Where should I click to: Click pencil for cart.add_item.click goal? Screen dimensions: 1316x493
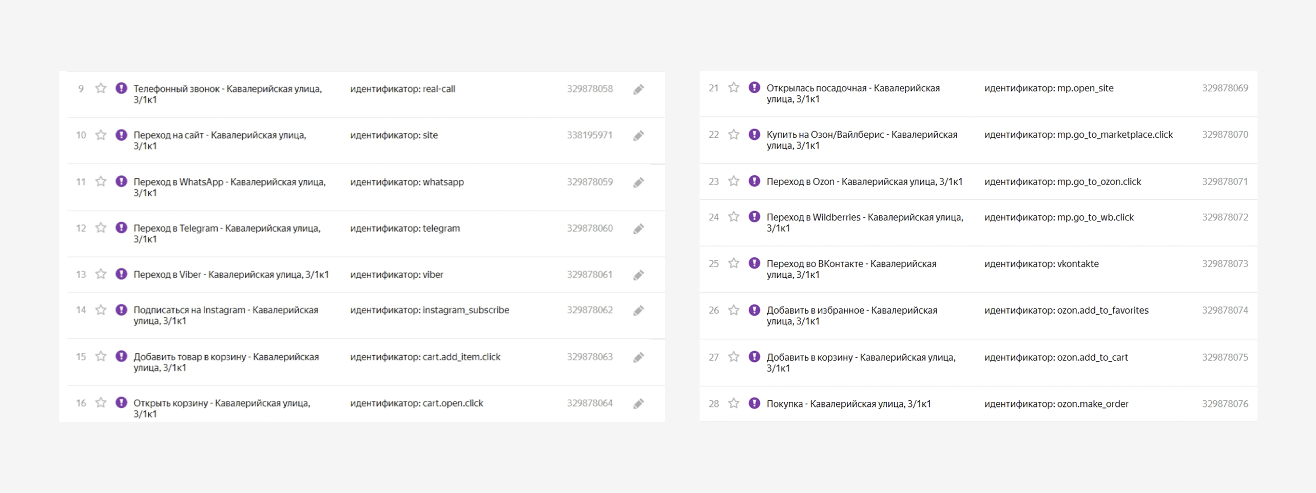point(638,357)
